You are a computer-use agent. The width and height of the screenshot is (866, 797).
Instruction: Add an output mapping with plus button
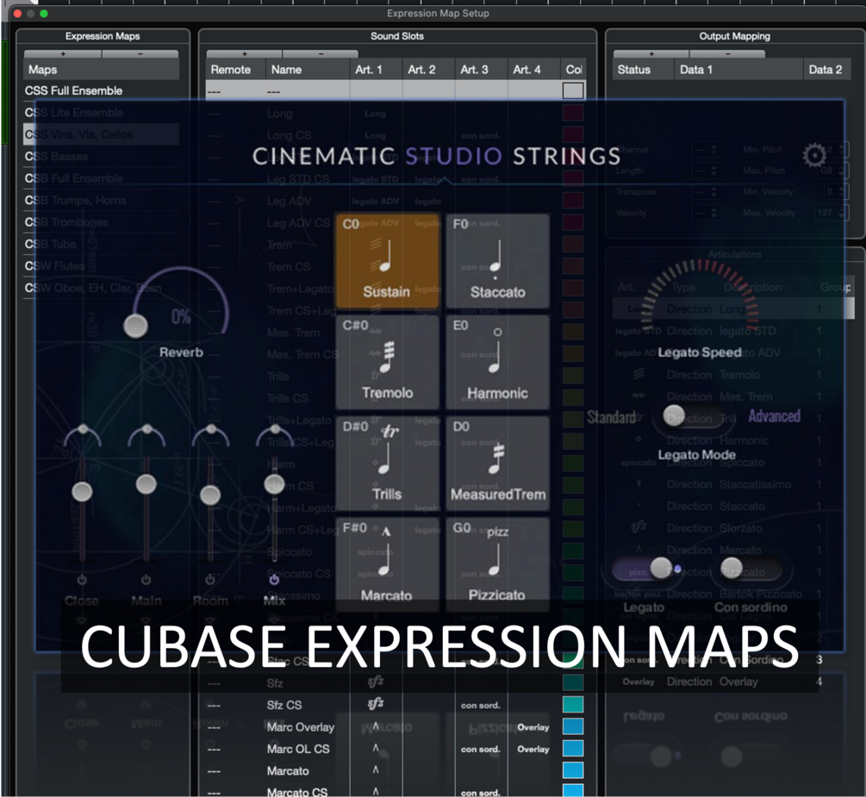[651, 53]
